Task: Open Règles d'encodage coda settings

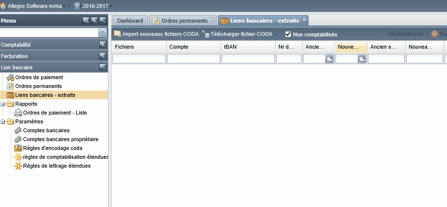Action: 53,148
